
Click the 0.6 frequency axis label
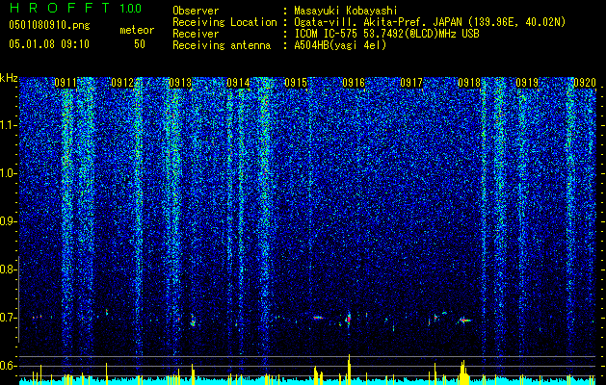8,366
